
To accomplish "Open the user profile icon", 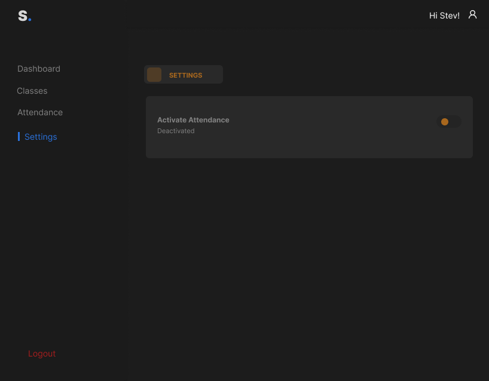I will pos(472,15).
